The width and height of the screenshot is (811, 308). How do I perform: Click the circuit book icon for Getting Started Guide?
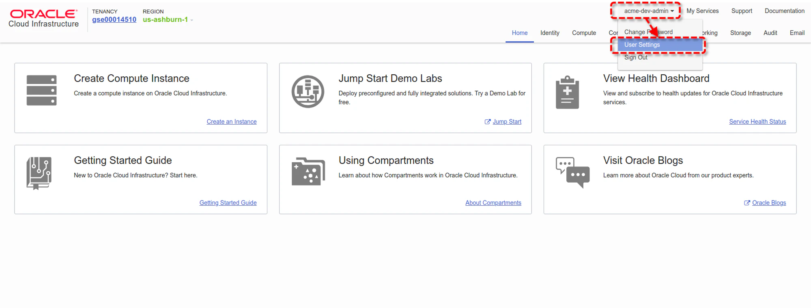(x=39, y=173)
